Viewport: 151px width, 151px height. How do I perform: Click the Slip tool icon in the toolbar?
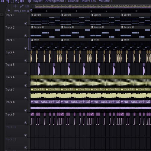(x=2, y=1)
